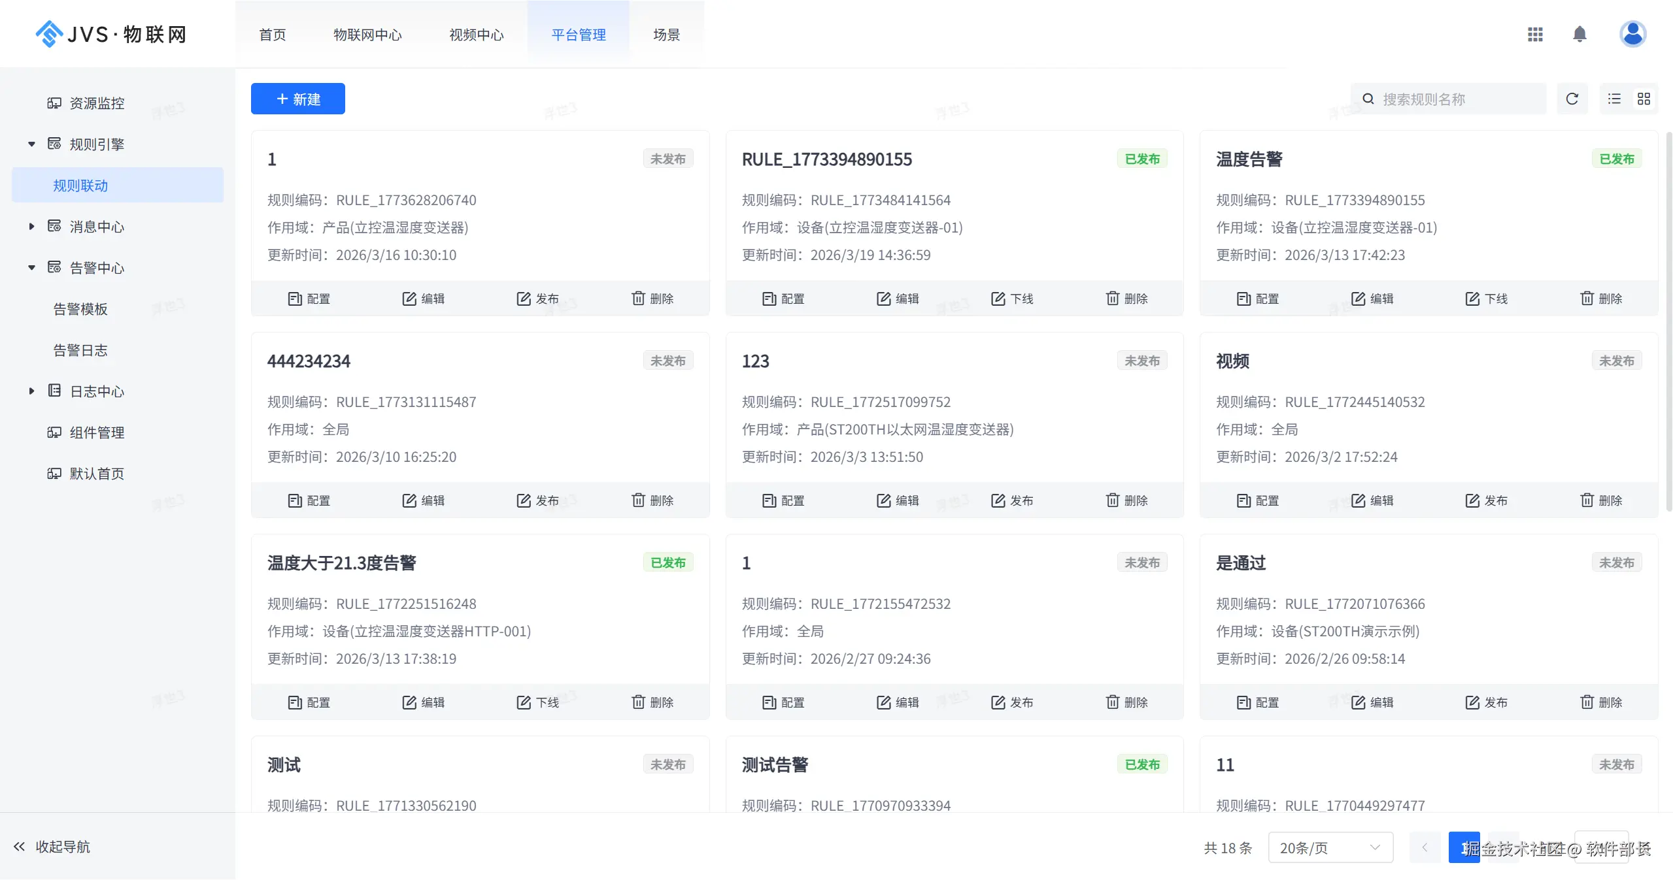Configure the 444234234 rule
Screen dimensions: 1673x880
(x=309, y=500)
